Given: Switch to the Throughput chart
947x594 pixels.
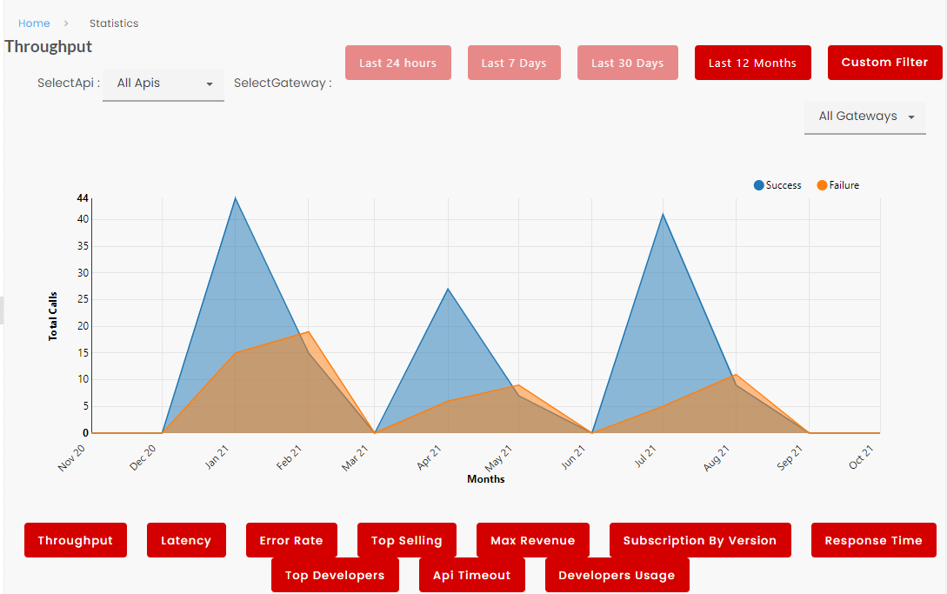Looking at the screenshot, I should tap(75, 540).
